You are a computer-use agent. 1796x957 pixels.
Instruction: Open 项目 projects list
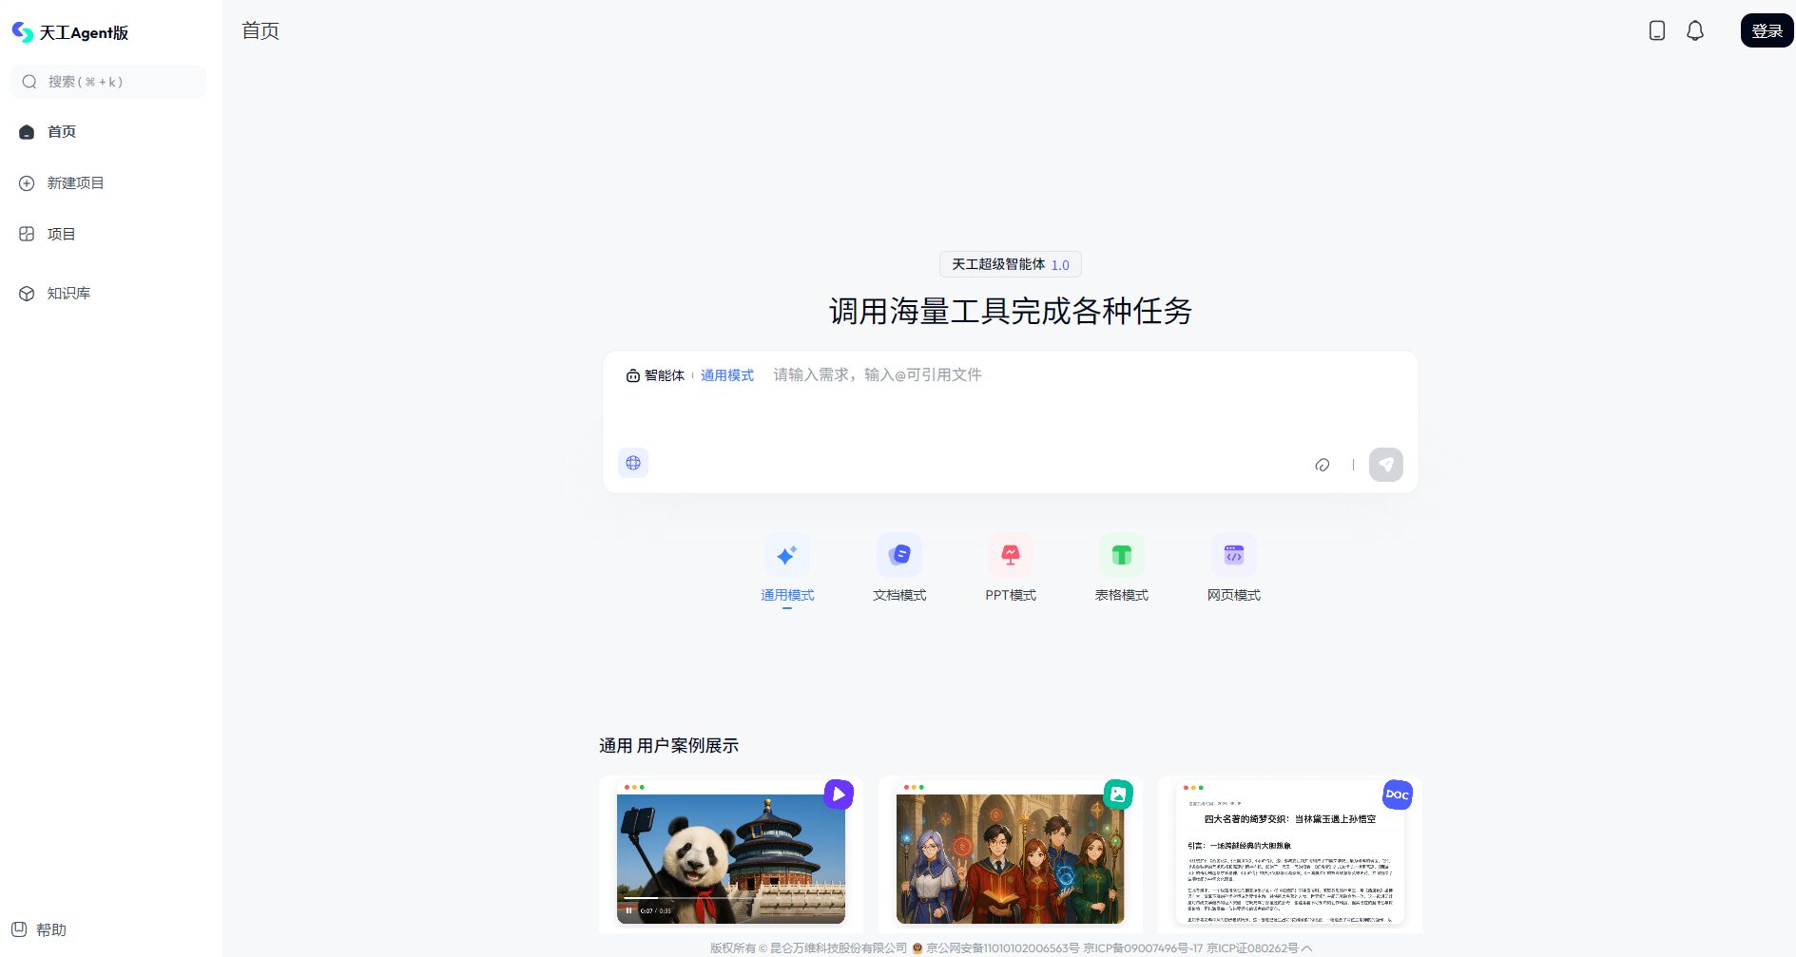(61, 235)
